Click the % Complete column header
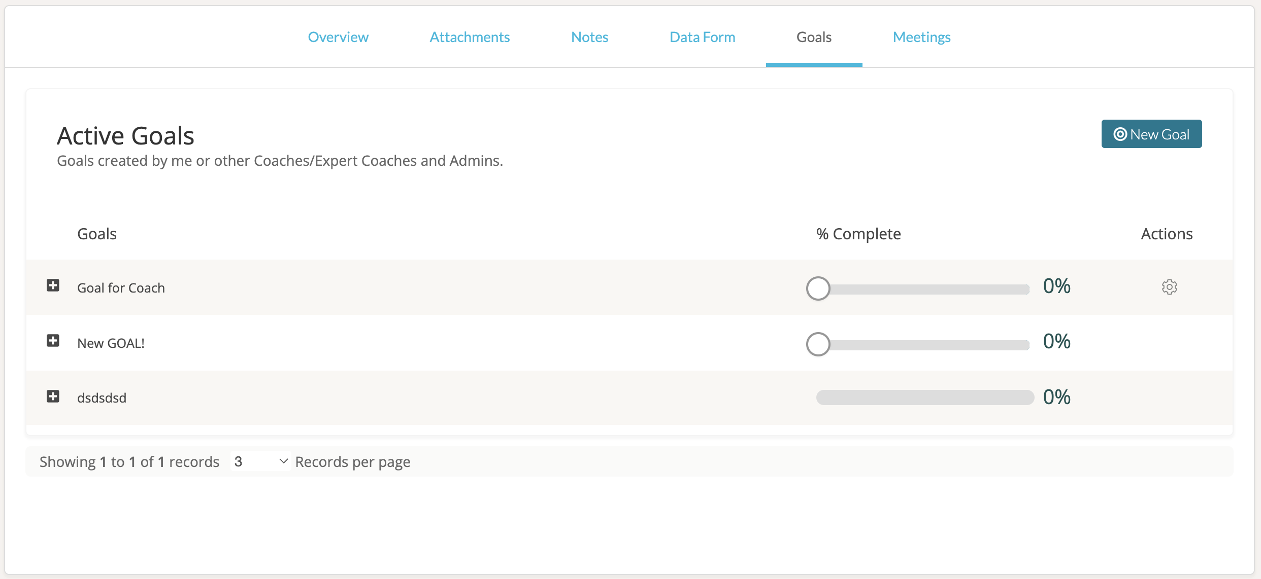 tap(858, 234)
